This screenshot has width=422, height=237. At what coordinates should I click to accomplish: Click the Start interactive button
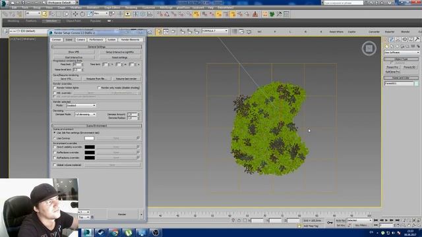(74, 57)
